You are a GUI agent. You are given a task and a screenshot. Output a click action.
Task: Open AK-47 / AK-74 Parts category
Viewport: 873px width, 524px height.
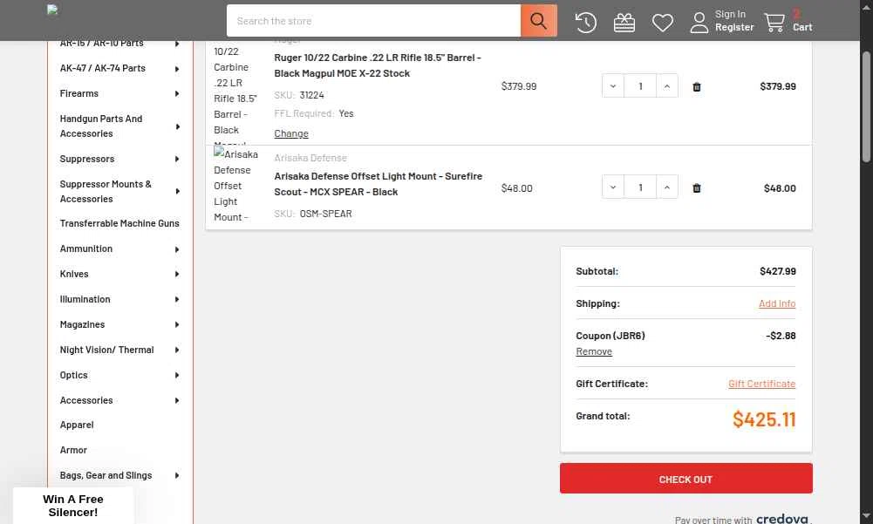pos(102,68)
